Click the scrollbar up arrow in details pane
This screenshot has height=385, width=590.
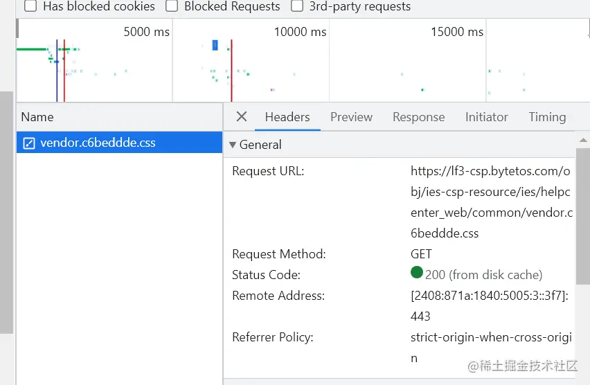coord(583,140)
